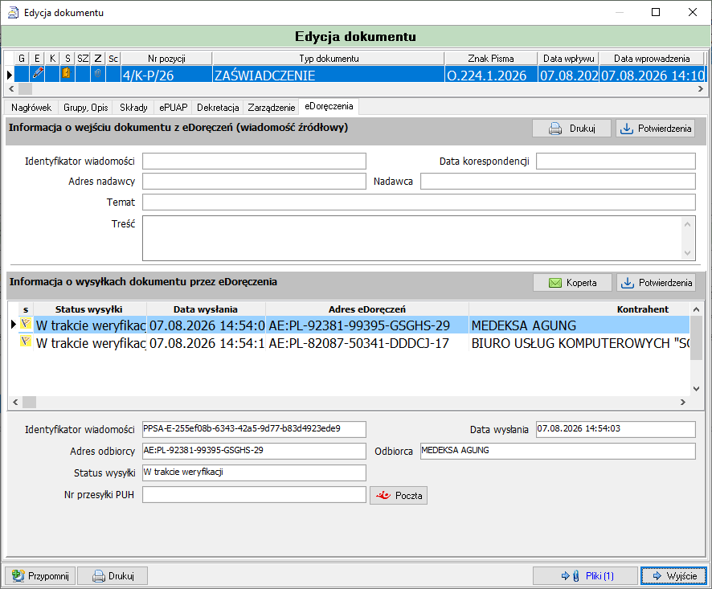Click the Znak Pisma column header

[491, 59]
